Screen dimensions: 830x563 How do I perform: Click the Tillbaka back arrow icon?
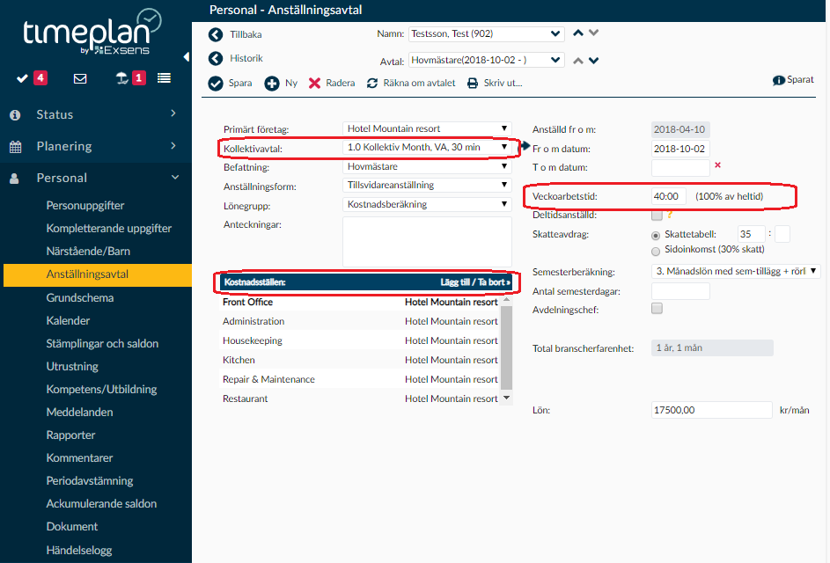coord(216,34)
